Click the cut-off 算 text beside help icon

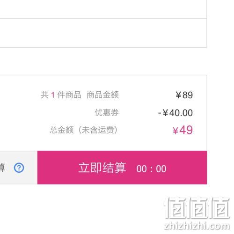(x=2, y=168)
